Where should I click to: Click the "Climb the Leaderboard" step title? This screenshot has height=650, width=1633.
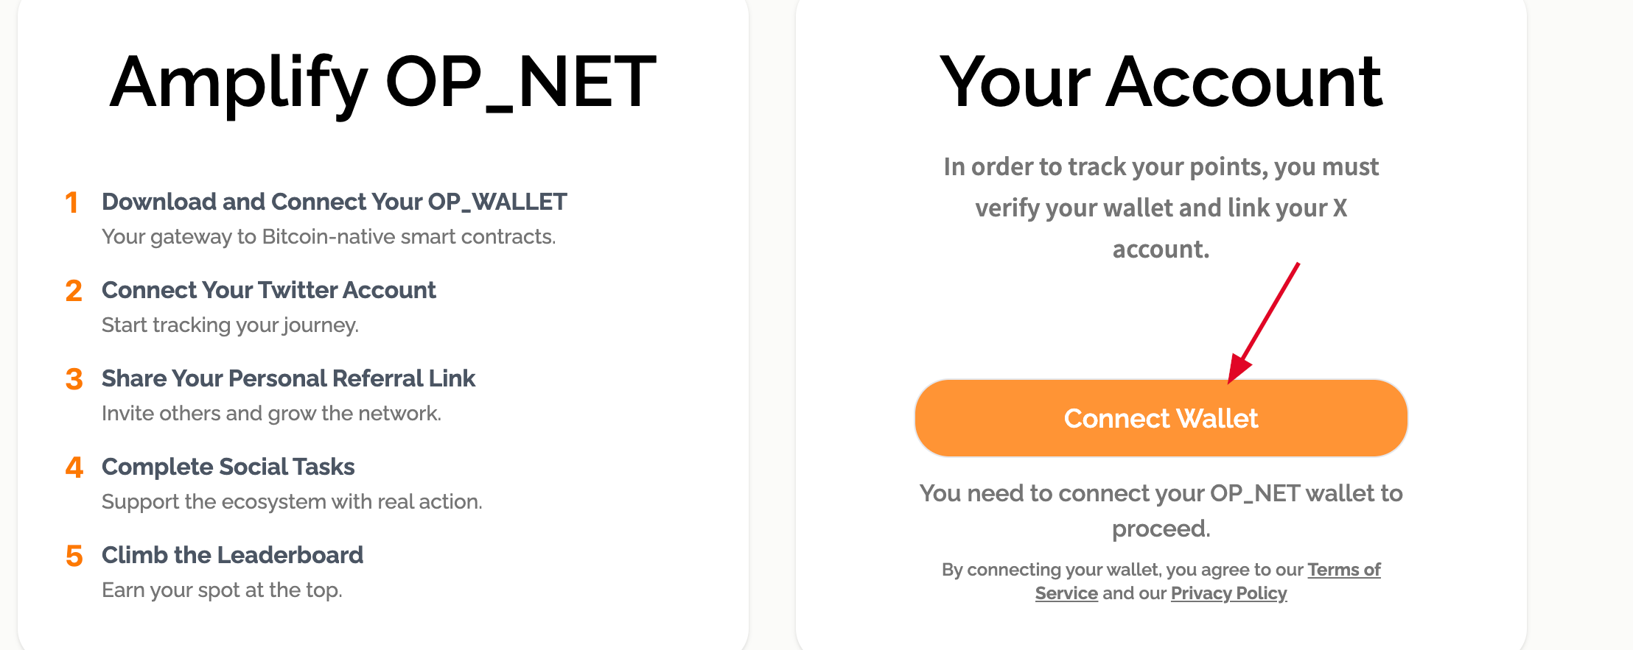click(232, 555)
